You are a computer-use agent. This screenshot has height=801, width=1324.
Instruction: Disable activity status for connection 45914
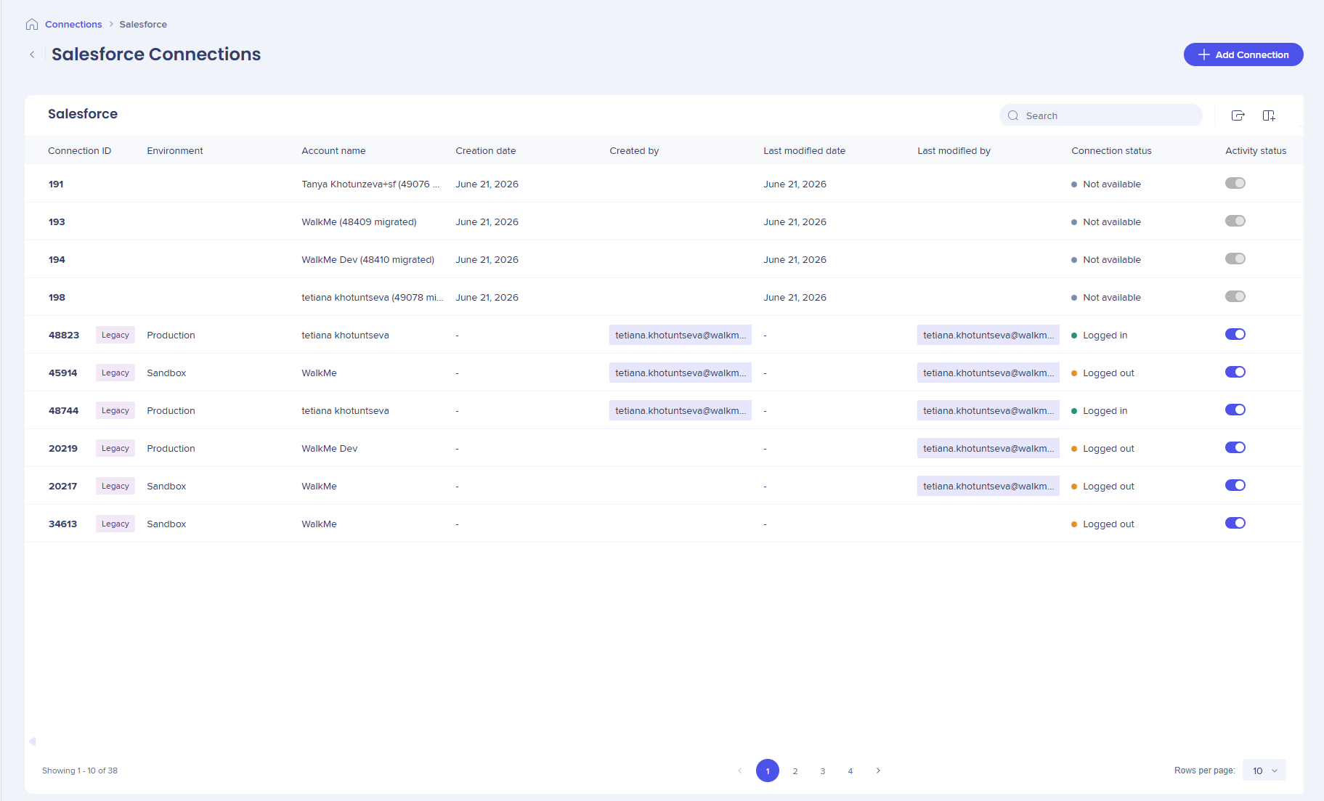click(1235, 372)
